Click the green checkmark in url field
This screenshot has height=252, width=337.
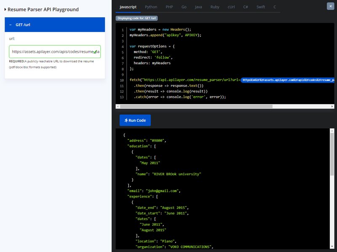point(95,52)
